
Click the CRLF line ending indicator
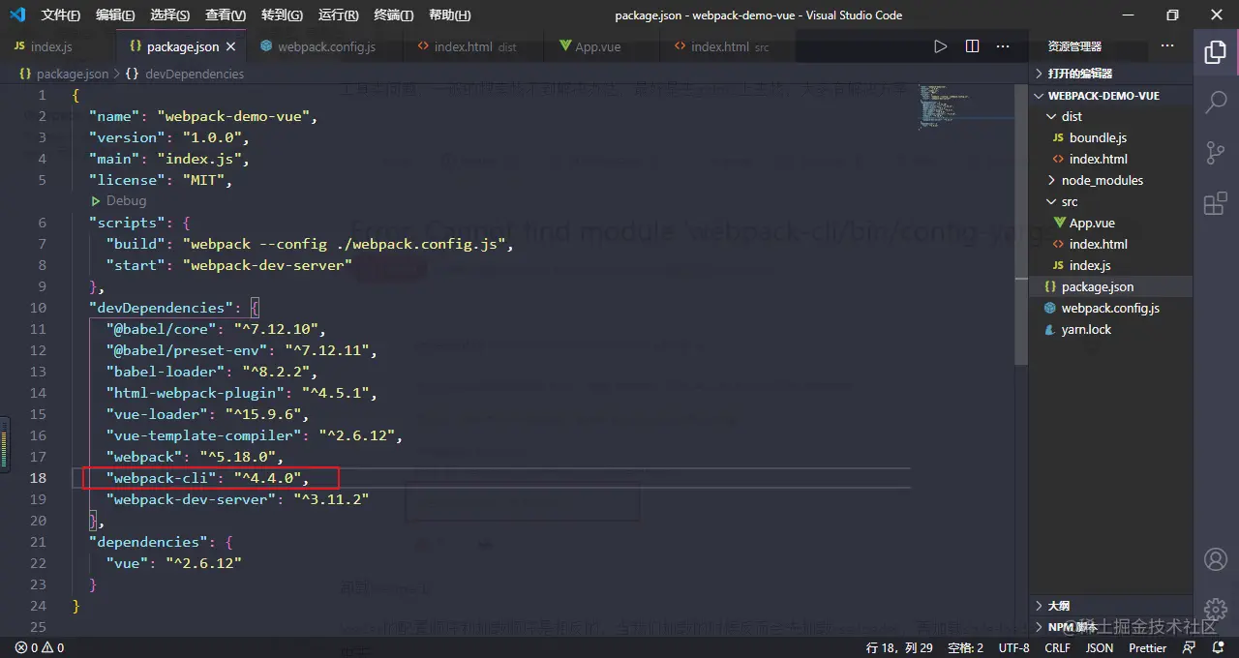[x=1057, y=648]
